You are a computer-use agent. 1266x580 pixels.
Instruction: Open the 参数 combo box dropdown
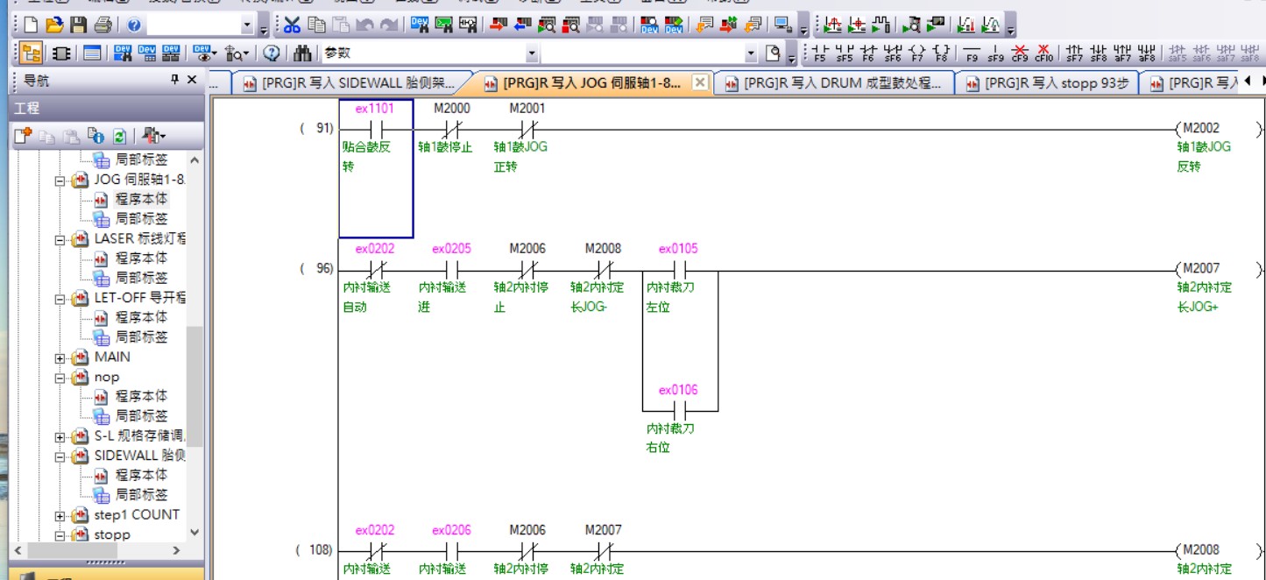[532, 53]
